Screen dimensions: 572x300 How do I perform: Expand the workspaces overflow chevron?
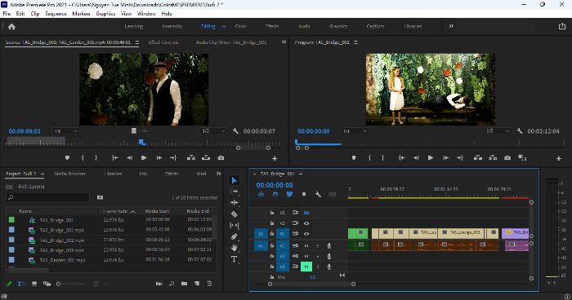451,26
